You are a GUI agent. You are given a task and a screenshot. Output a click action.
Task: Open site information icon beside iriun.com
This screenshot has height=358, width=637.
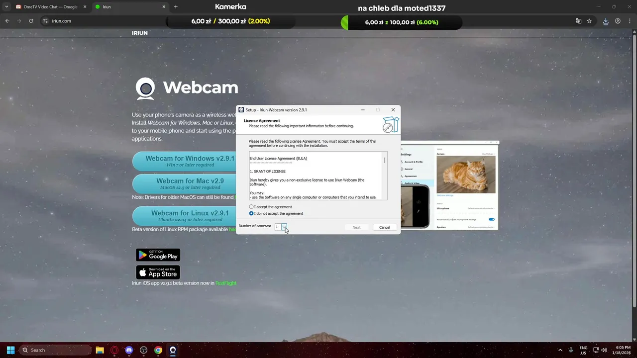click(x=45, y=21)
